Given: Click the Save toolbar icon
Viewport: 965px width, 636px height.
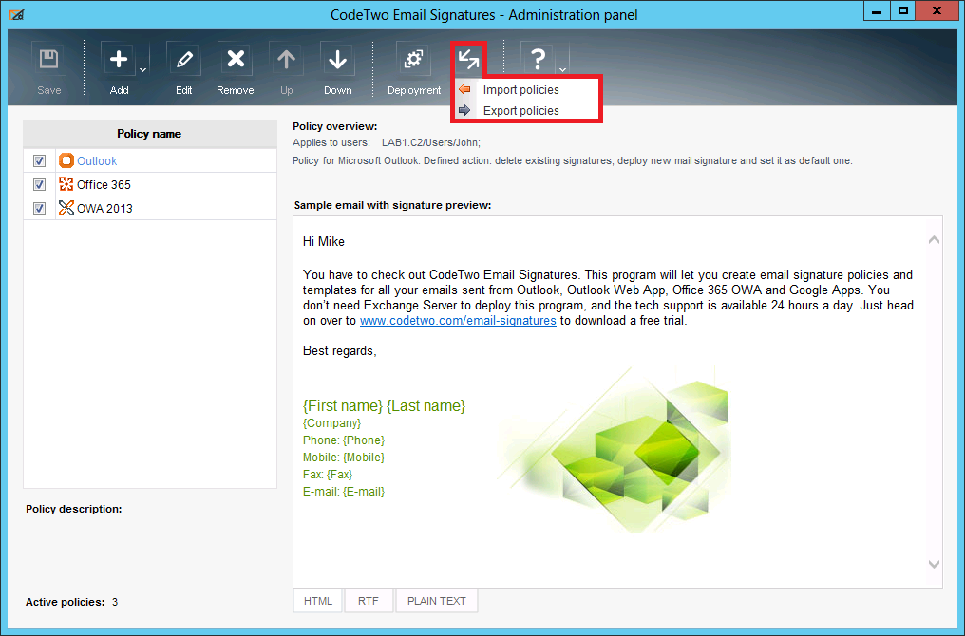Looking at the screenshot, I should [x=48, y=60].
